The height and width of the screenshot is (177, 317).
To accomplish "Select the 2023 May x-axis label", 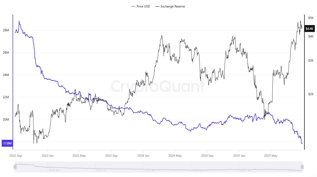I will click(79, 155).
